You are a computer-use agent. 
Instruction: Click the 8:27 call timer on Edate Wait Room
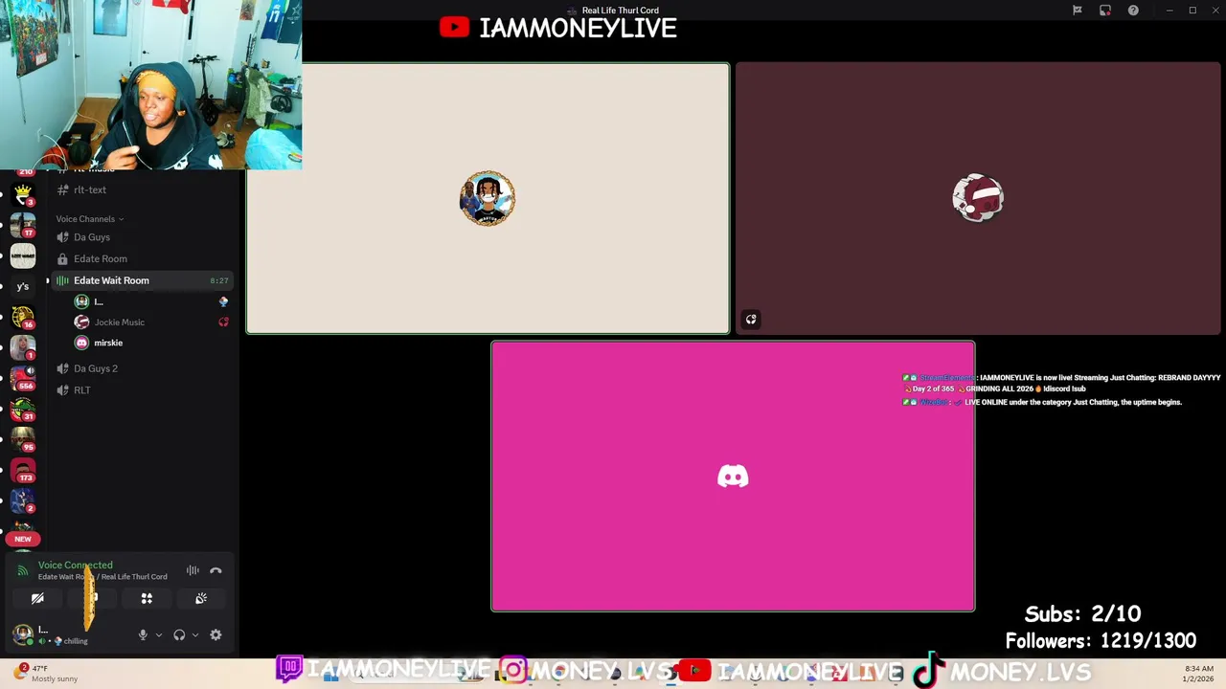pyautogui.click(x=219, y=280)
